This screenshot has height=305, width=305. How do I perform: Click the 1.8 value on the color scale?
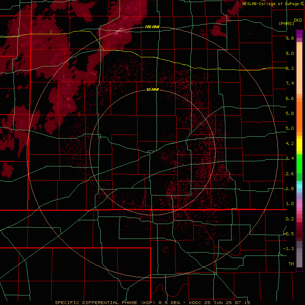click(x=290, y=189)
